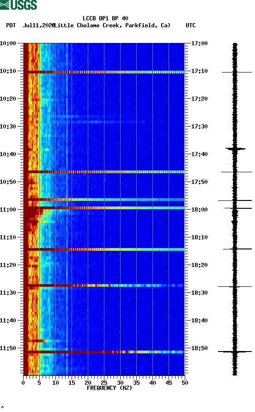The width and height of the screenshot is (255, 412).
Task: Click the faint horizontal streak near 10:28
Action: tap(100, 122)
